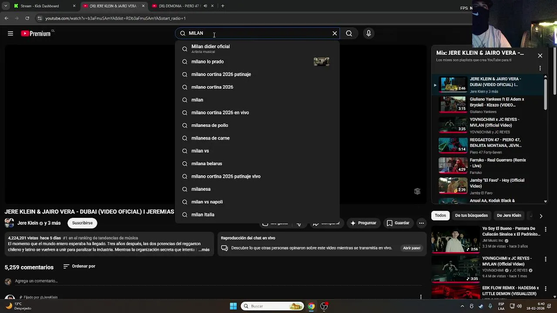
Task: Open Google Chrome from taskbar
Action: (x=311, y=306)
